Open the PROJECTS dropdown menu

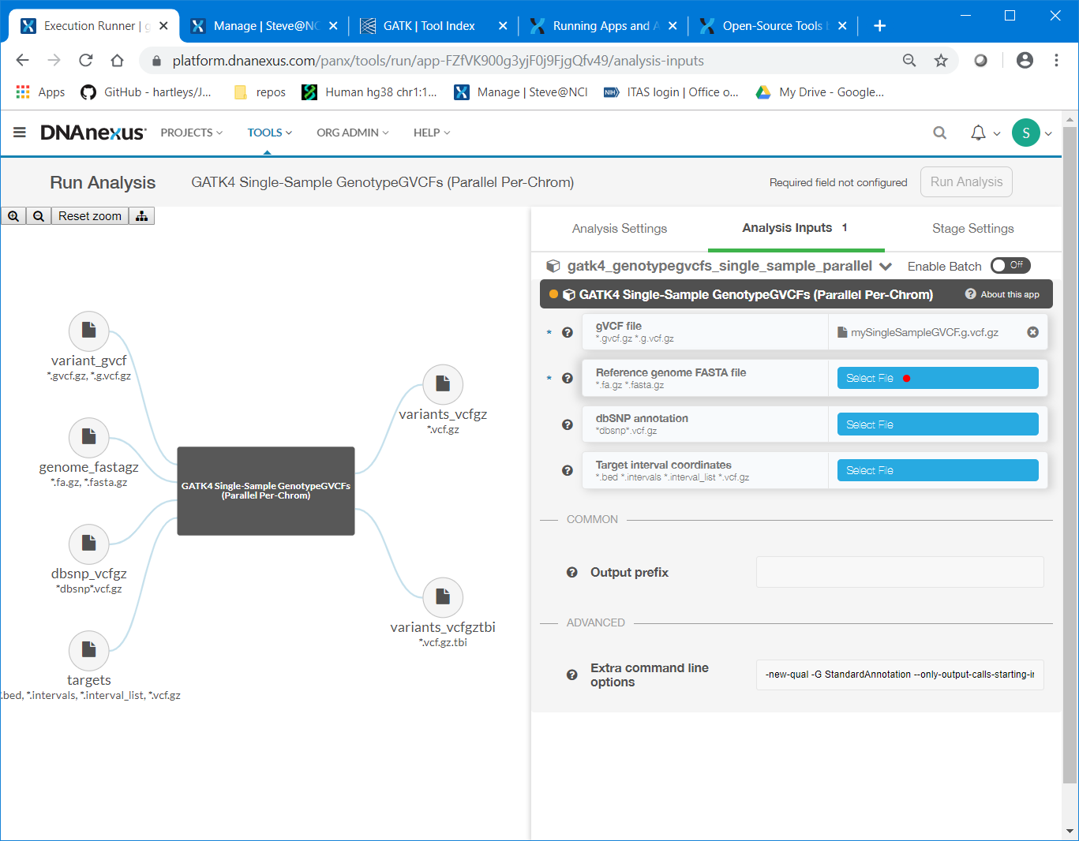(x=191, y=133)
